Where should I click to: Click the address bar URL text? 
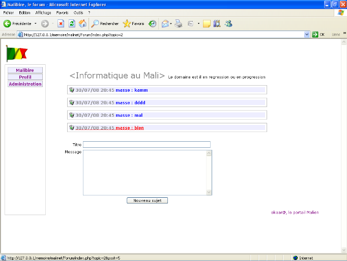tap(73, 35)
